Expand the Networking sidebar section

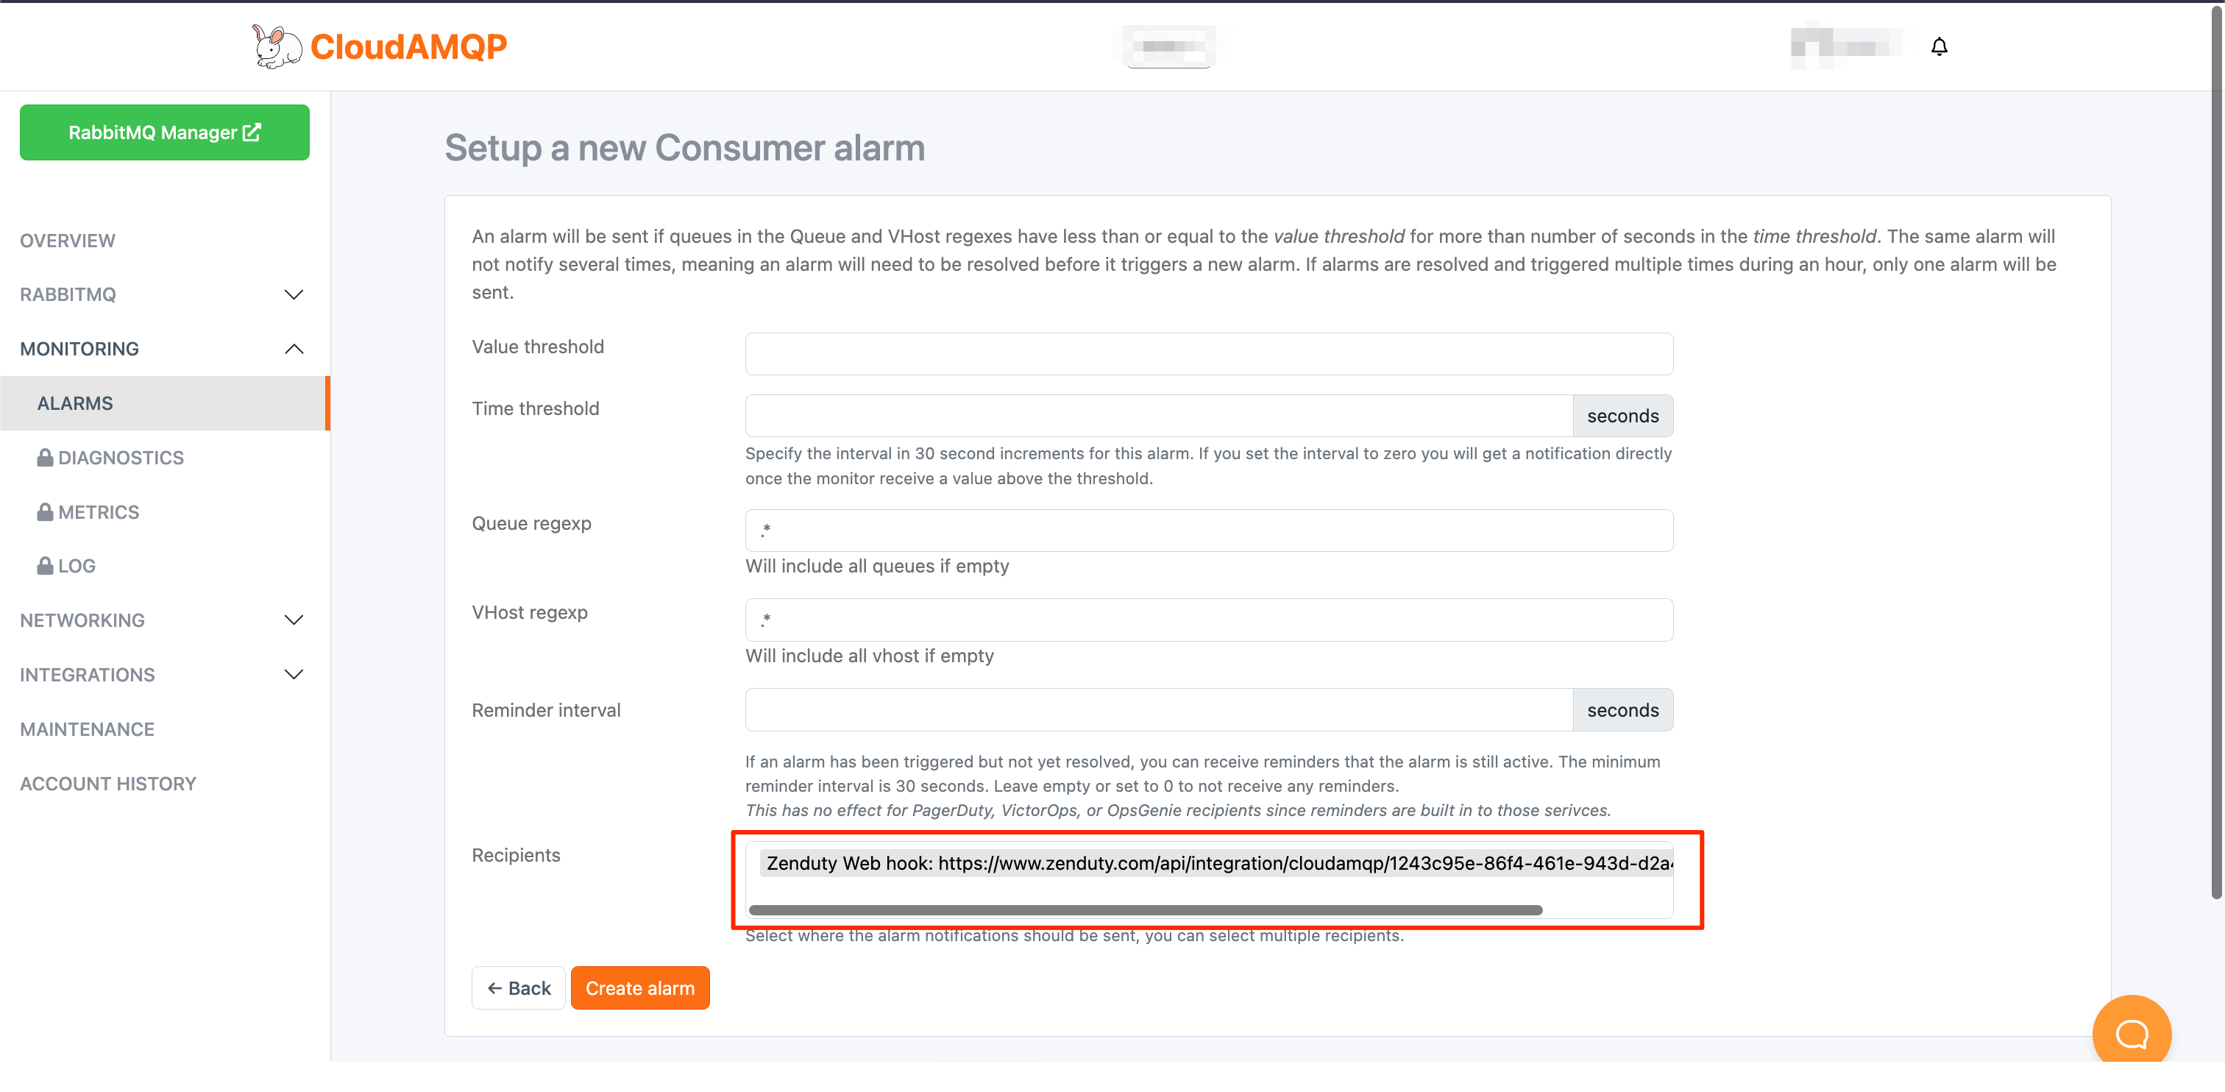294,620
